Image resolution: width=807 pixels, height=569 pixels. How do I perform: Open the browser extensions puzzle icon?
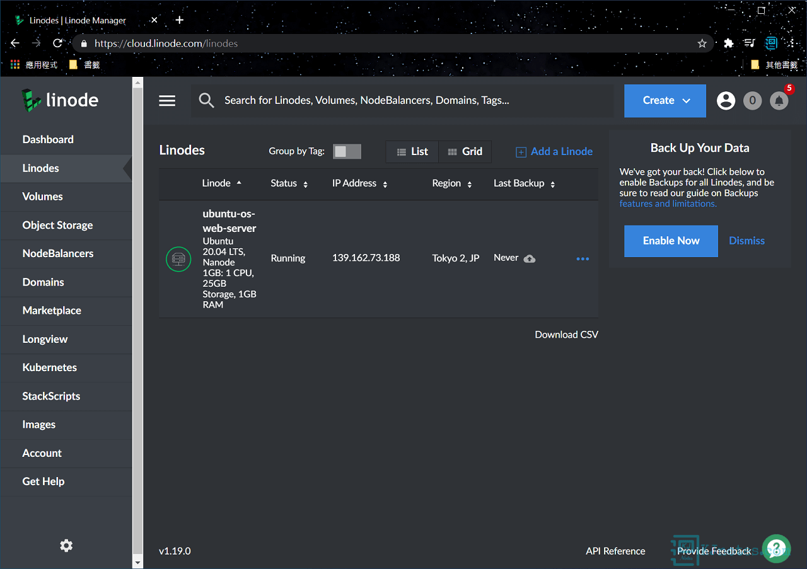(x=729, y=43)
